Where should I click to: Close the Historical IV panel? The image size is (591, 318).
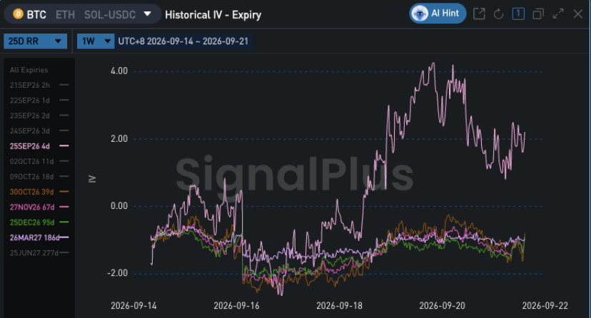[578, 14]
